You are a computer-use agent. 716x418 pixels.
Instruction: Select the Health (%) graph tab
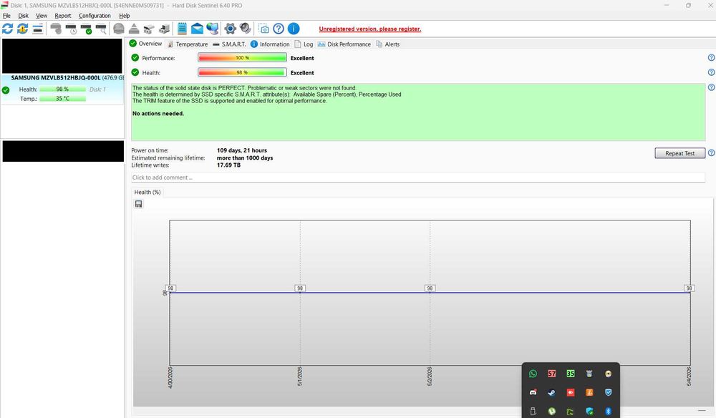147,192
